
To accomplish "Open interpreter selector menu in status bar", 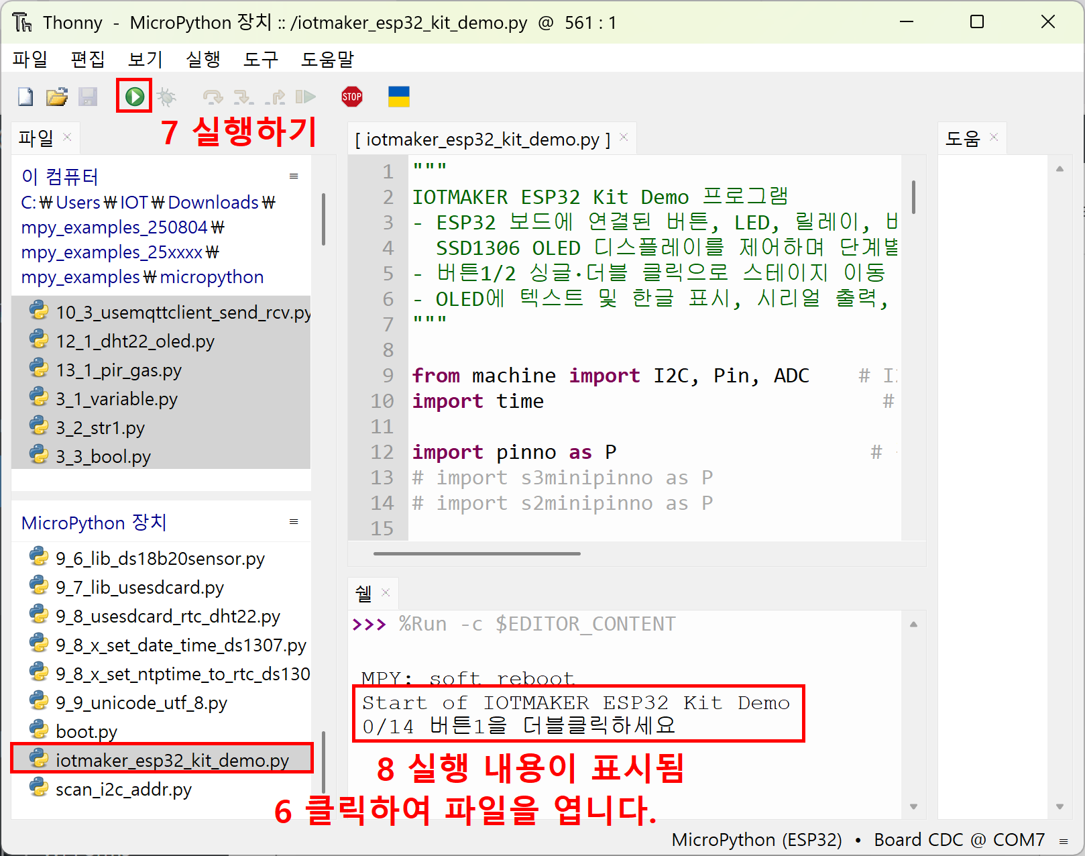I will point(1064,841).
